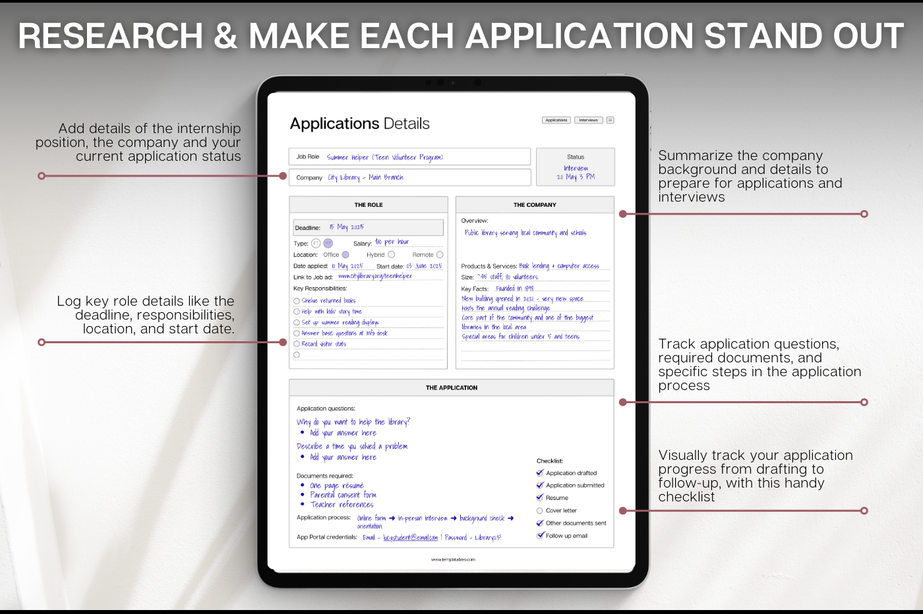Mark 'Answer basic questions at info desk' circle
This screenshot has width=923, height=614.
click(x=297, y=333)
